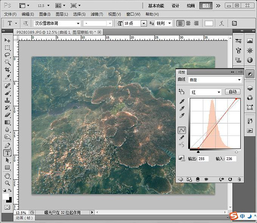257x223 pixels.
Task: Pick the Zoom magnifier tool
Action: click(7, 183)
